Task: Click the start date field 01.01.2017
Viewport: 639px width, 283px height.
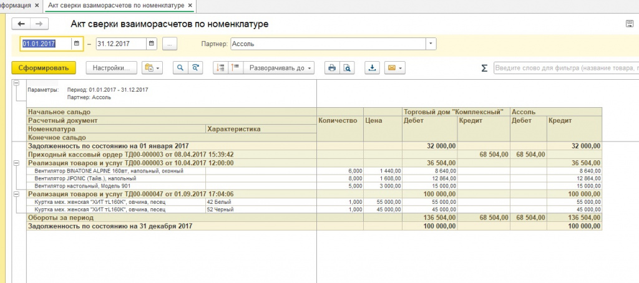Action: pyautogui.click(x=46, y=44)
